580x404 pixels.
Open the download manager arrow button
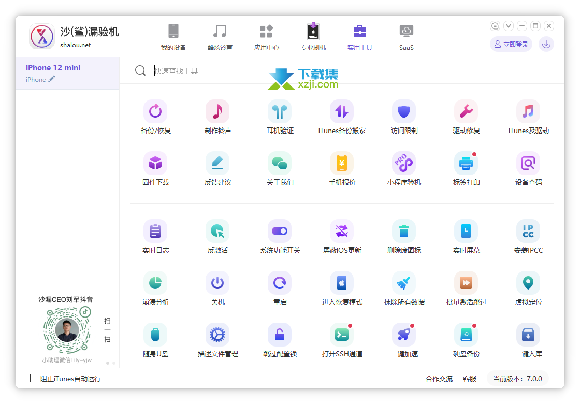[546, 44]
